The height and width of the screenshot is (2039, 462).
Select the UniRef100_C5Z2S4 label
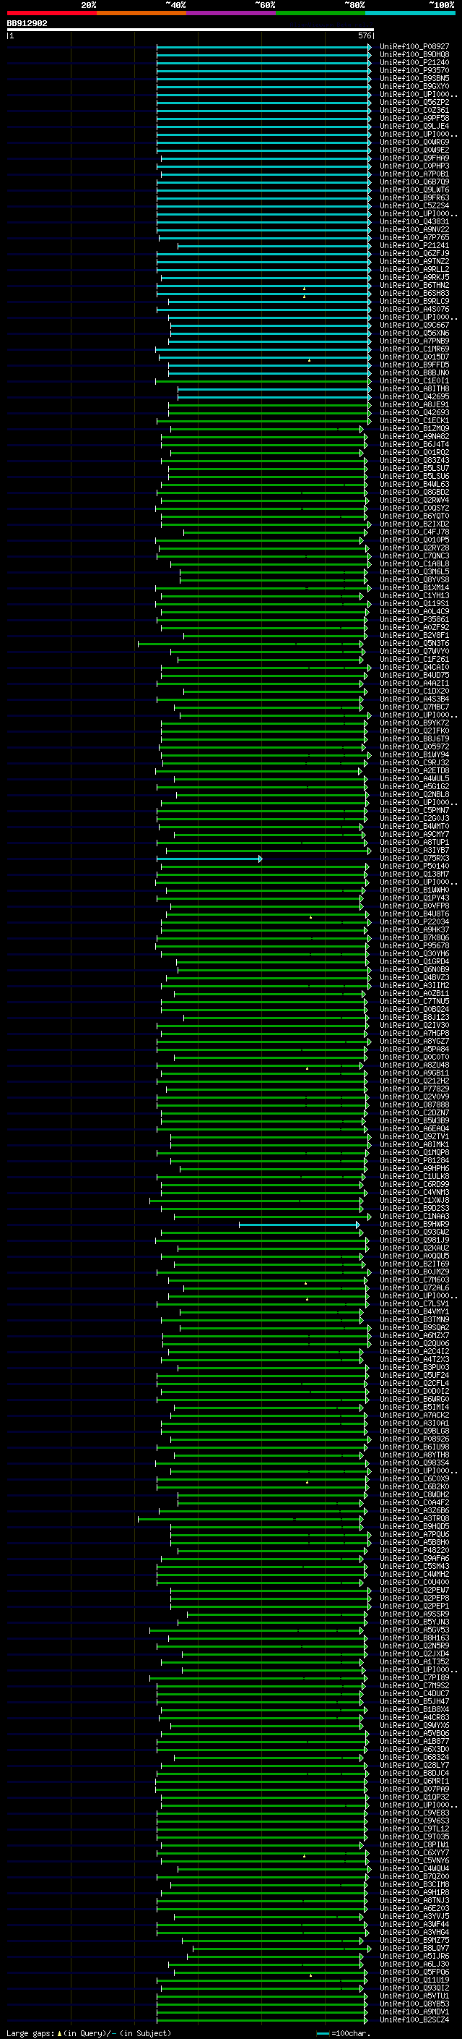click(414, 206)
